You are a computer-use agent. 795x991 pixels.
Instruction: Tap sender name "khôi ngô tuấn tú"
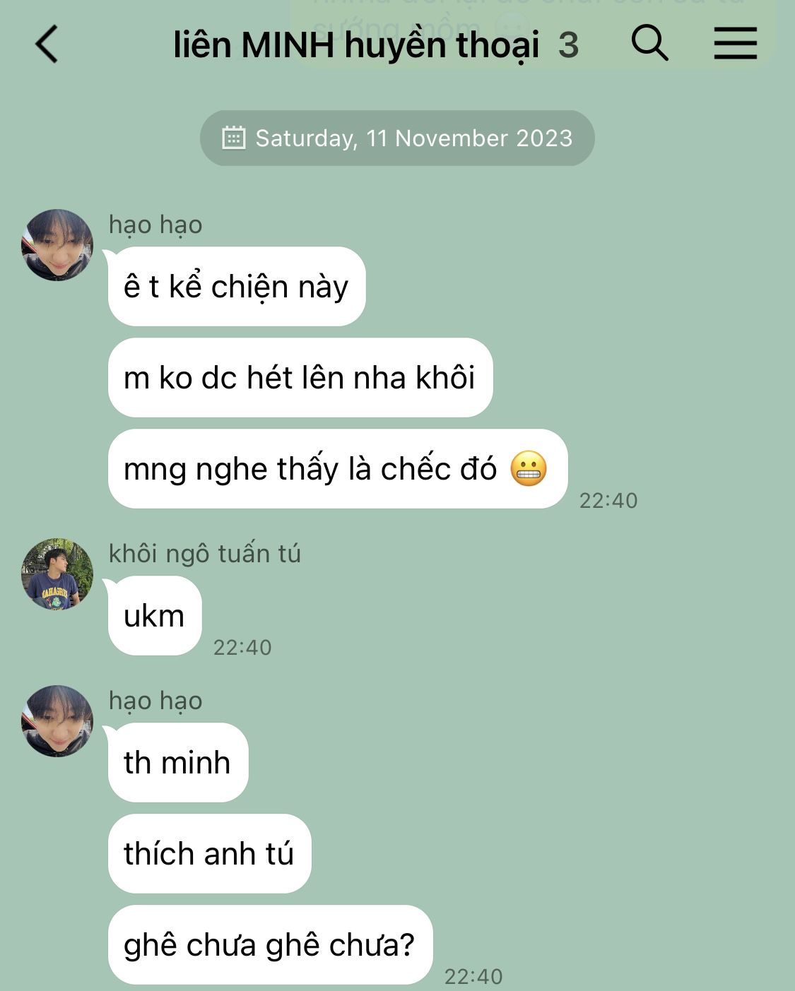tap(205, 553)
